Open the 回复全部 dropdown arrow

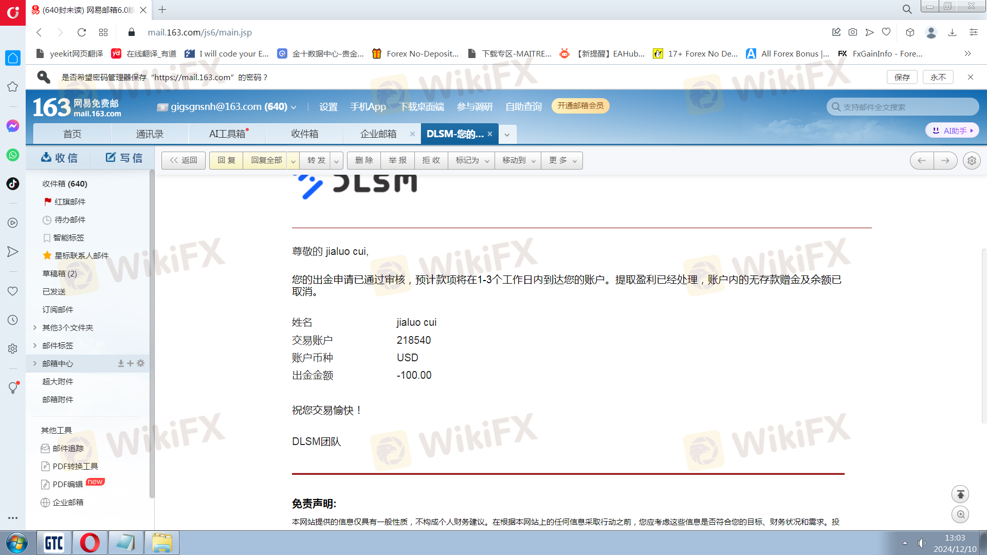293,161
